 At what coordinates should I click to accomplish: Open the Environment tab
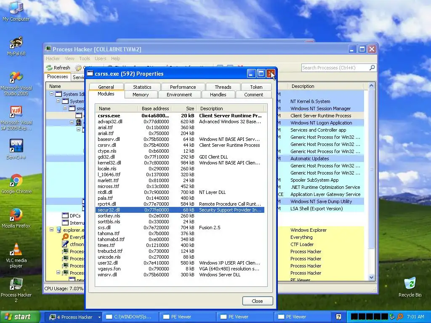179,95
